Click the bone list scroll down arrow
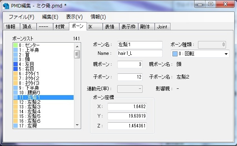237x146 pixels. pos(77,125)
